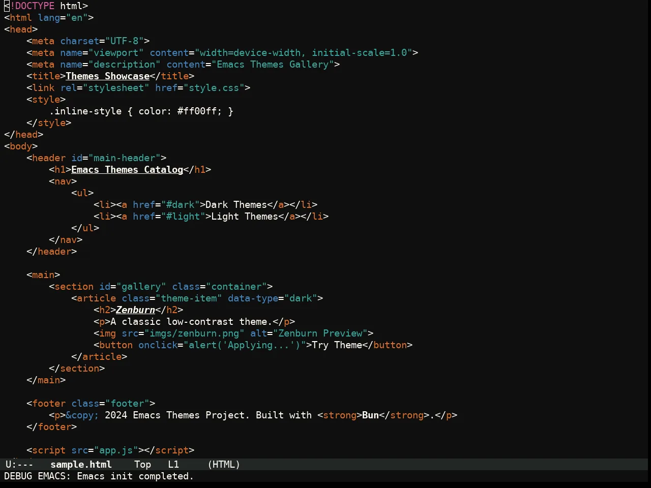651x488 pixels.
Task: Click the "Zenburn Preview" alt value
Action: click(320, 333)
